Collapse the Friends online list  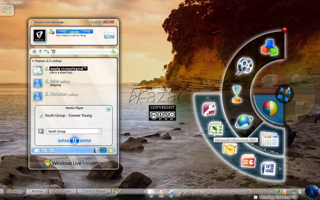pos(32,61)
